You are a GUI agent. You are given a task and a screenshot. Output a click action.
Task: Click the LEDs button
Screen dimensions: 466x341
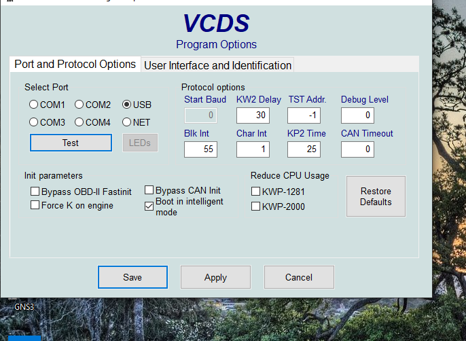click(x=140, y=143)
